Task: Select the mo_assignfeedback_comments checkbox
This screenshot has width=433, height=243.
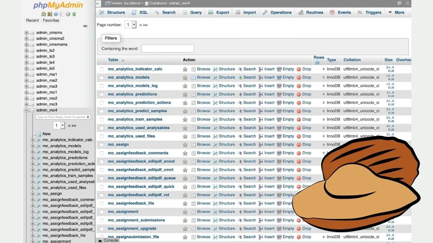Action: pyautogui.click(x=102, y=153)
